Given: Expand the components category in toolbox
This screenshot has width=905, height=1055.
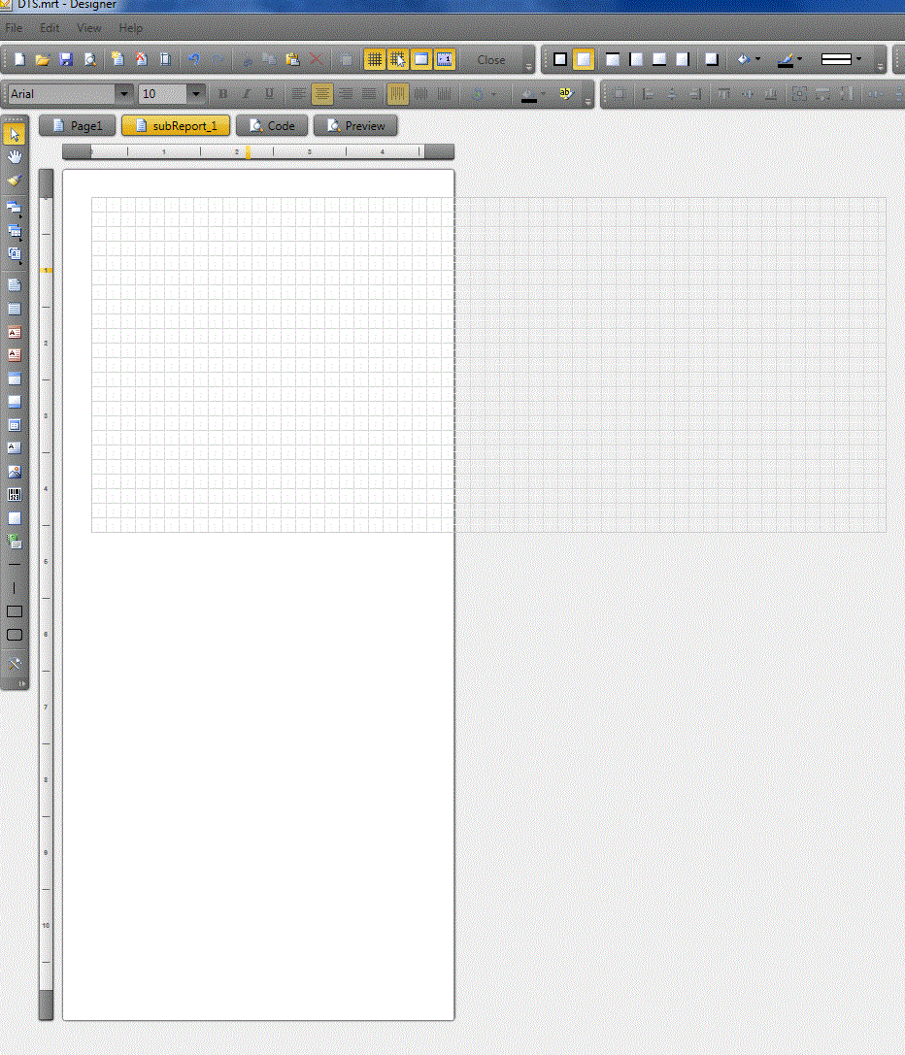Looking at the screenshot, I should point(15,254).
